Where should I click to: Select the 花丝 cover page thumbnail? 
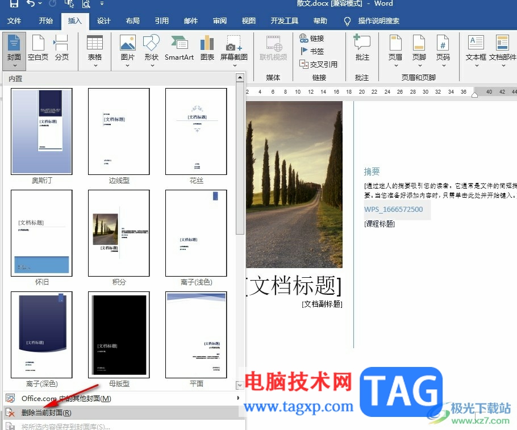[x=196, y=131]
